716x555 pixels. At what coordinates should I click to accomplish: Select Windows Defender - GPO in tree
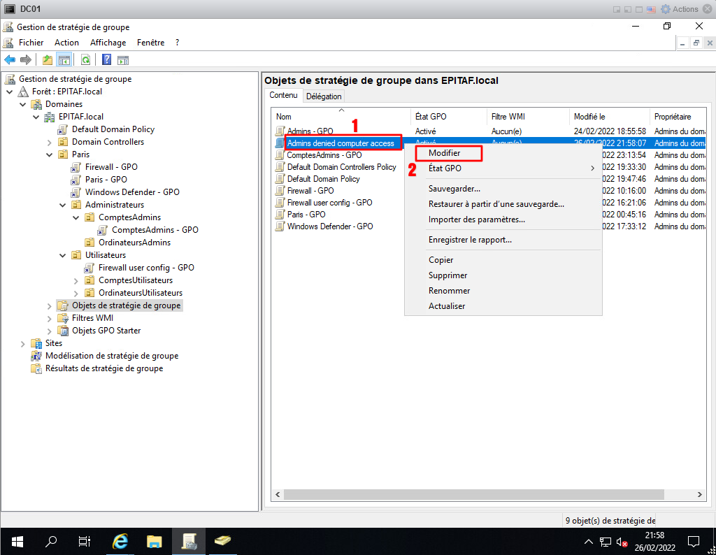(132, 192)
